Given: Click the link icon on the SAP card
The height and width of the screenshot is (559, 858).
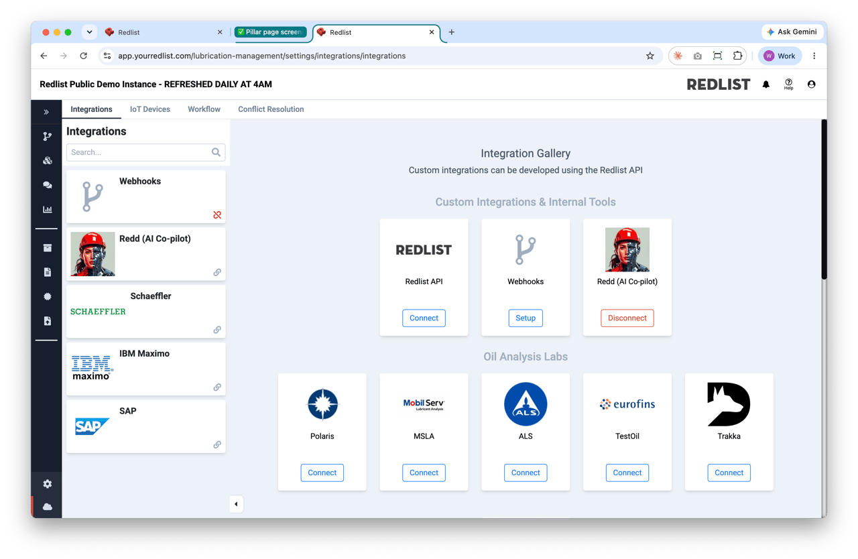Looking at the screenshot, I should coord(217,445).
